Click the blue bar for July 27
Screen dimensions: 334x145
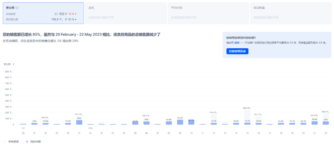[x=34, y=124]
